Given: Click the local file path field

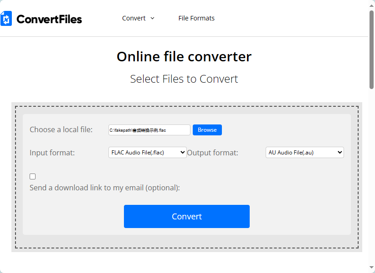Looking at the screenshot, I should pyautogui.click(x=149, y=130).
